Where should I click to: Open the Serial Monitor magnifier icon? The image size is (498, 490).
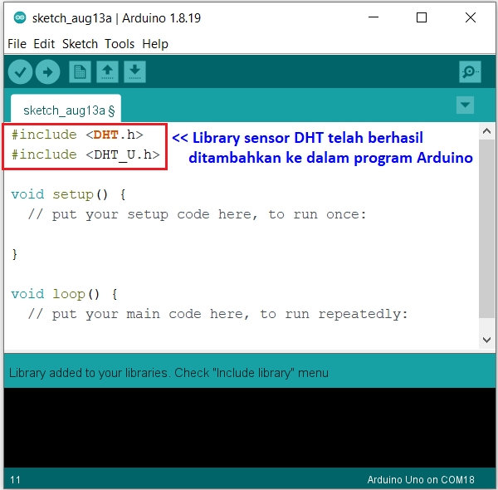pos(470,72)
